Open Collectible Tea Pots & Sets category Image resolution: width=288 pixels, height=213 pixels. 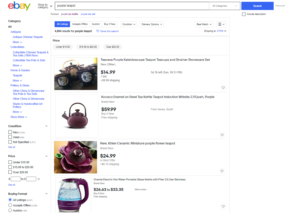(29, 60)
